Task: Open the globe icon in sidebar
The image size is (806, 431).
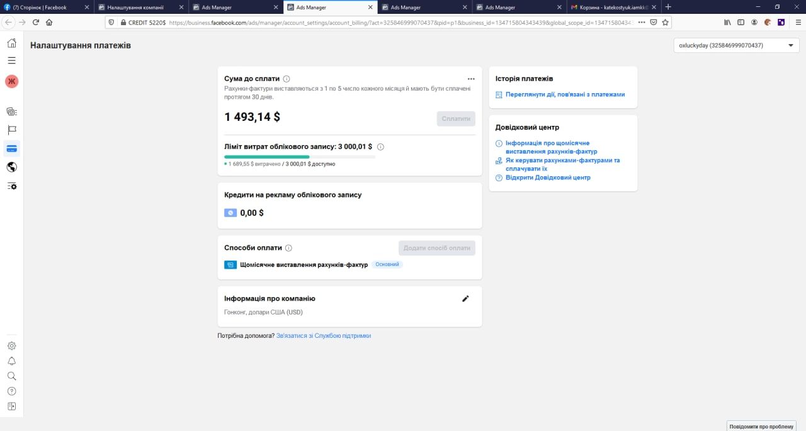Action: click(x=11, y=167)
